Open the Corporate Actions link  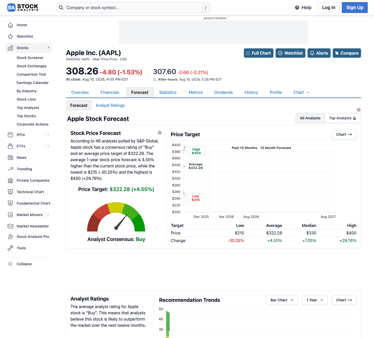click(32, 124)
